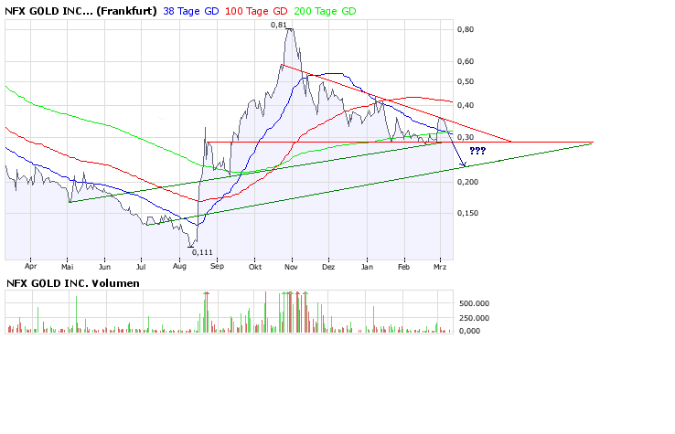Click the 'Mai' month label on the time axis
Screen dimensions: 675x434
67,267
